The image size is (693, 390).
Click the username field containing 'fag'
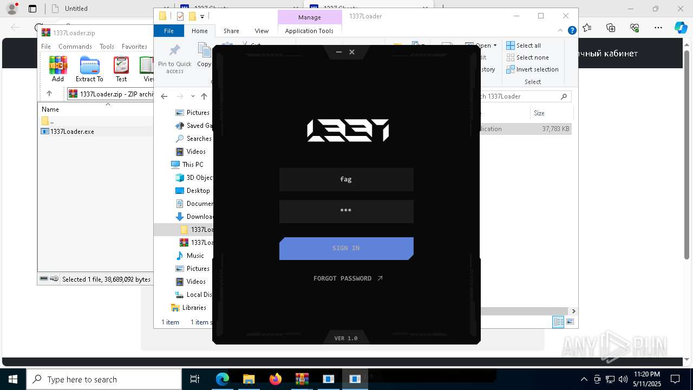pos(346,179)
